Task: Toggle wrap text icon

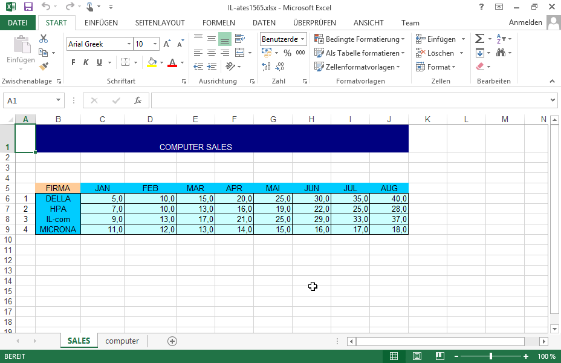Action: pos(240,39)
